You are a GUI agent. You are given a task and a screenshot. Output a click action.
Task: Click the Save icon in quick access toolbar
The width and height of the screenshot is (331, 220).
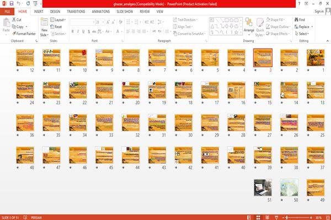pos(12,3)
